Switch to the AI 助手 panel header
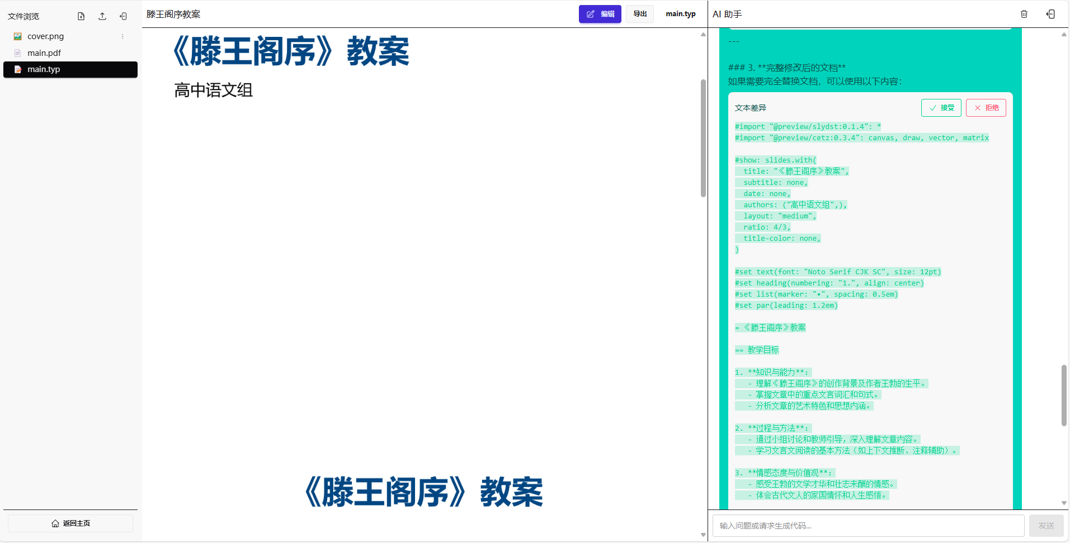 (727, 13)
